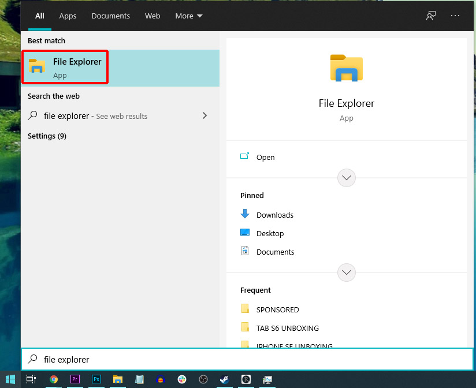Click the Documents page icon under Pinned
The height and width of the screenshot is (388, 476).
(x=245, y=251)
